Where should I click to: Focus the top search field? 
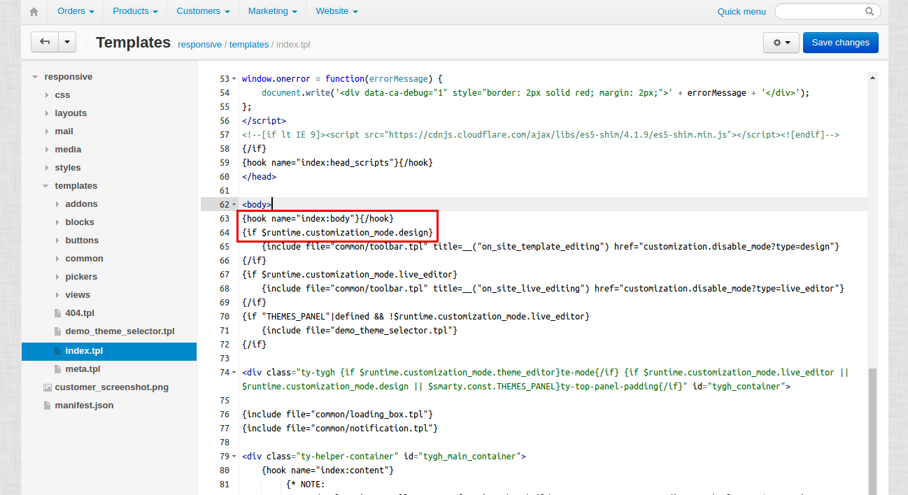828,11
